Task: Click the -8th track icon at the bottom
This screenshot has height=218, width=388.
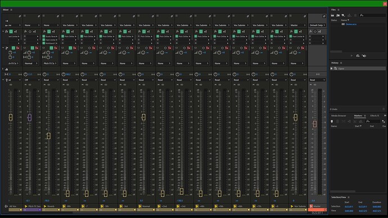Action: point(64,206)
